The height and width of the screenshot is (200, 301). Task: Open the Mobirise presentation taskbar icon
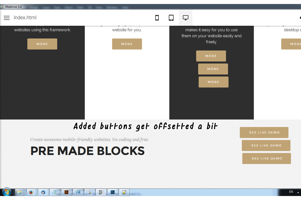(78, 192)
